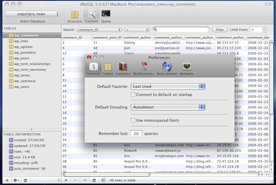Image resolution: width=276 pixels, height=185 pixels.
Task: Select the wp_users table
Action: [x=32, y=86]
